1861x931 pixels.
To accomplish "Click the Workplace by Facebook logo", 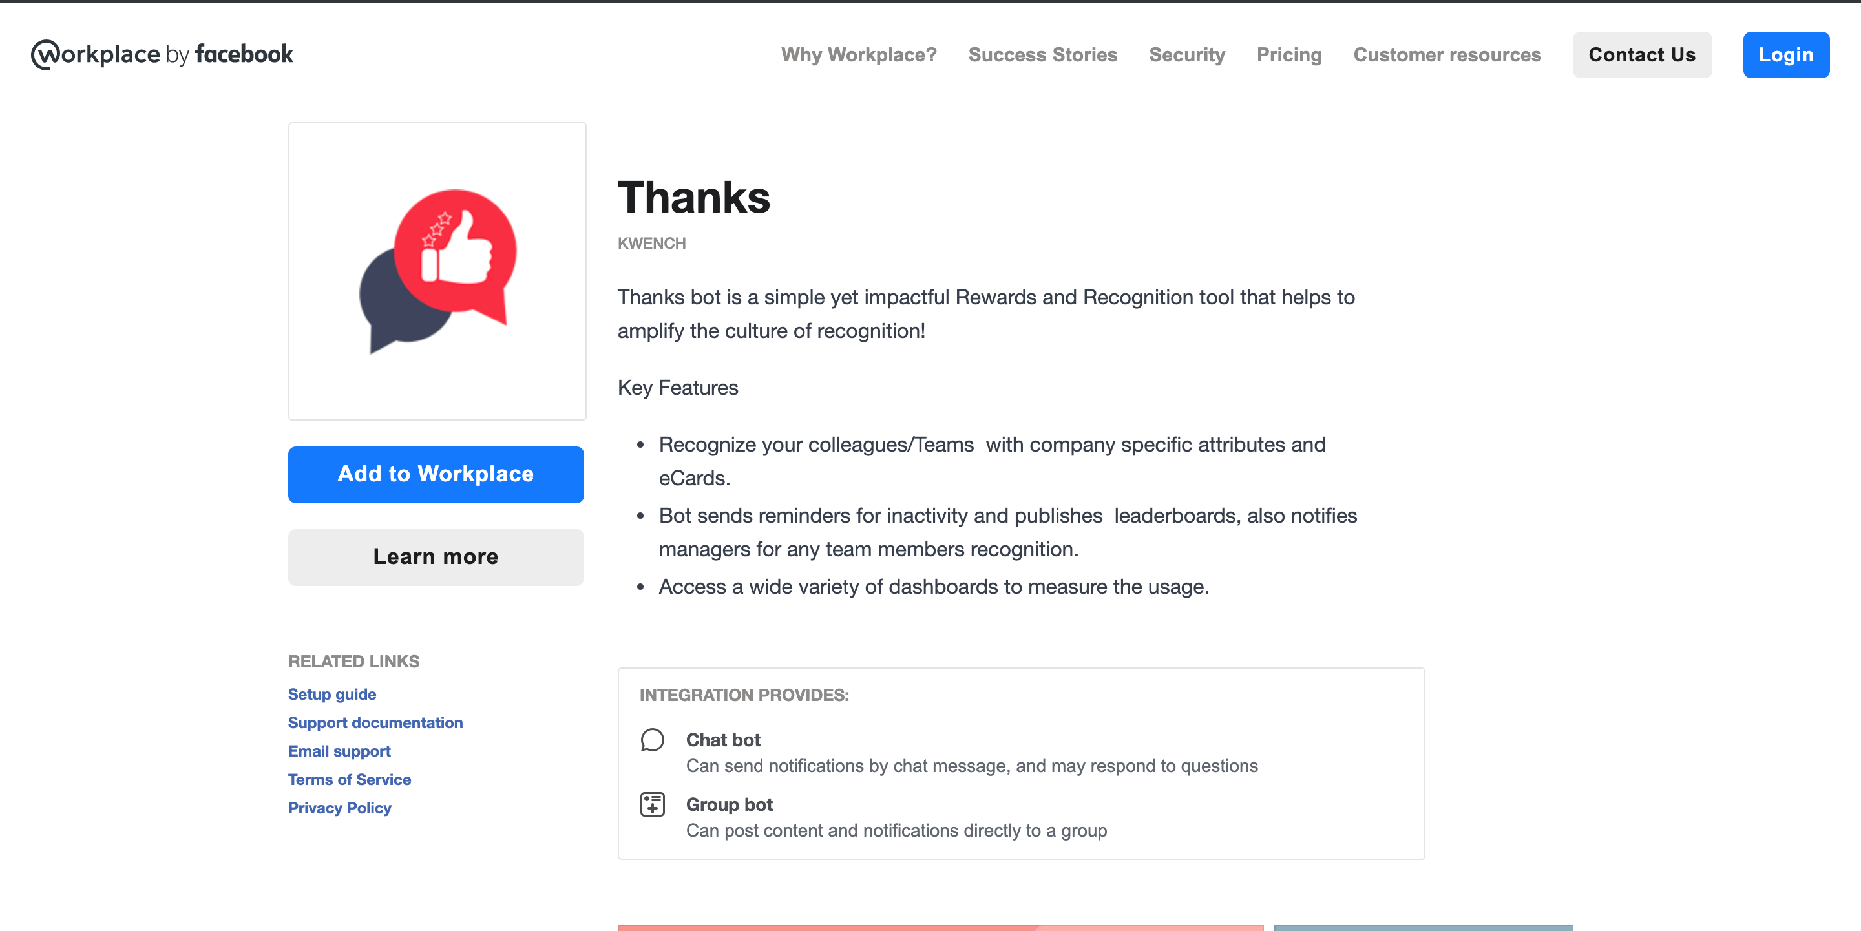I will pyautogui.click(x=162, y=54).
